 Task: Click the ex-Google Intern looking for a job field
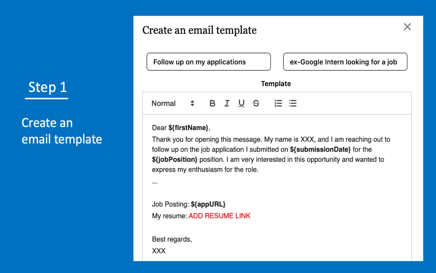click(345, 62)
